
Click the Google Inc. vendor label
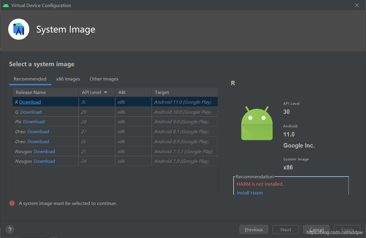click(299, 145)
